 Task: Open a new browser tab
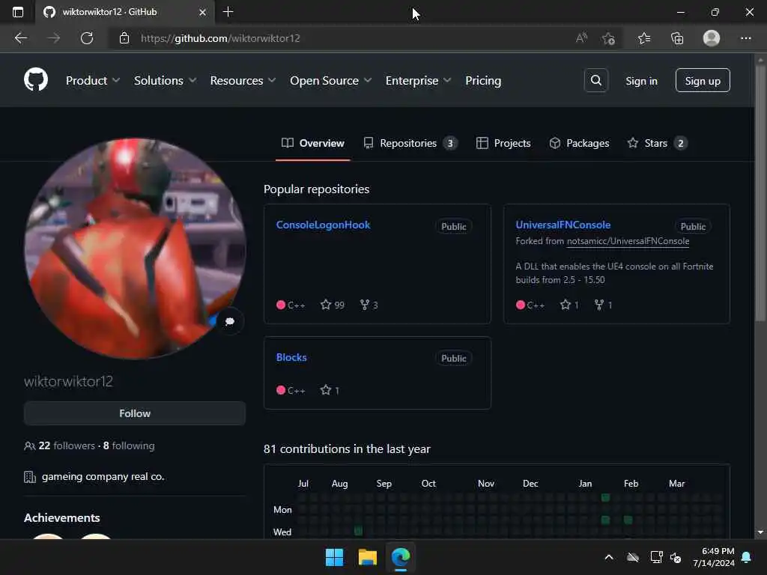tap(228, 12)
